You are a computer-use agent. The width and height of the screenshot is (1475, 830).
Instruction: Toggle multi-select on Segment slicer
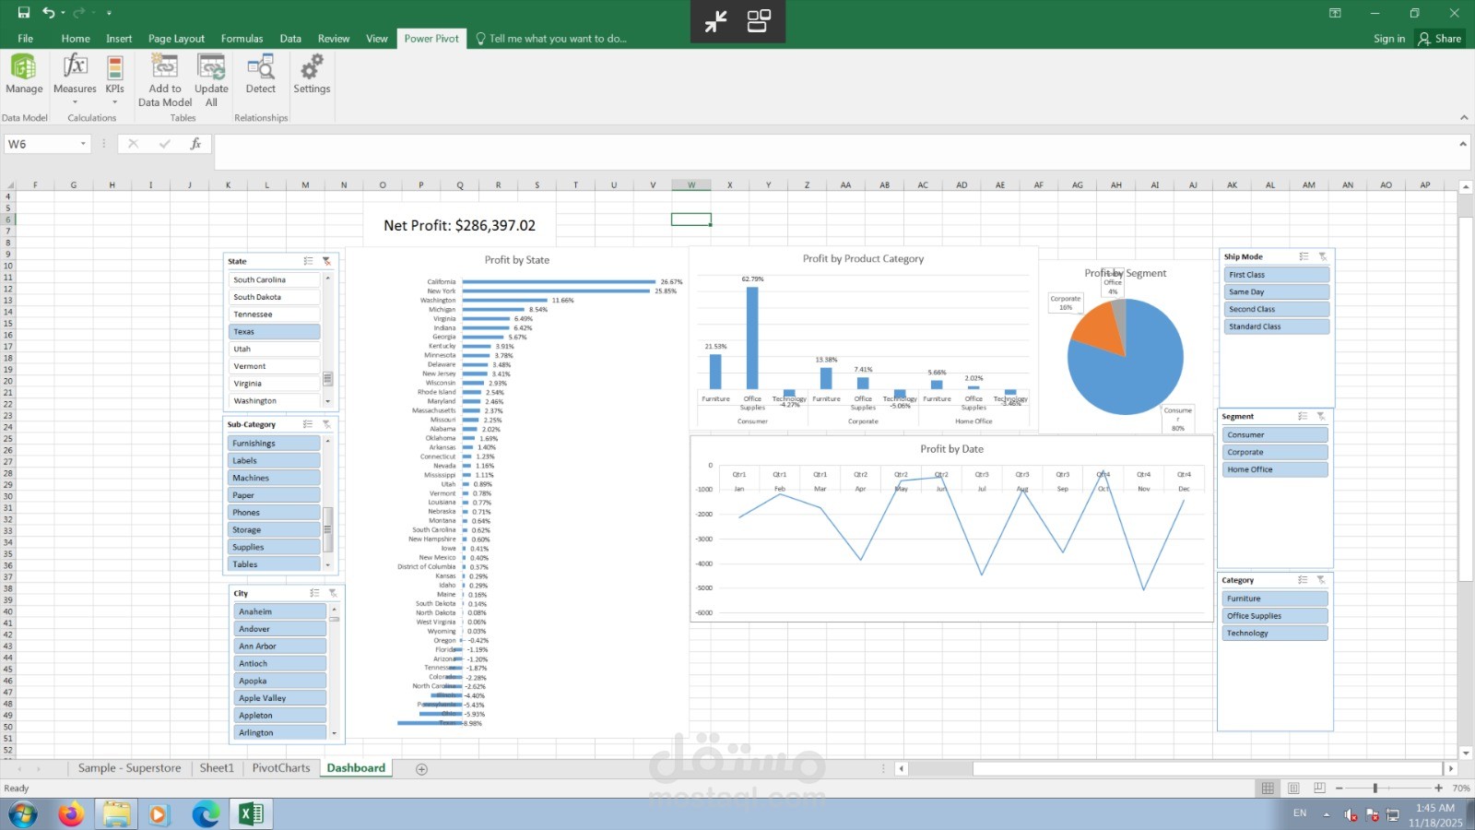(x=1303, y=416)
